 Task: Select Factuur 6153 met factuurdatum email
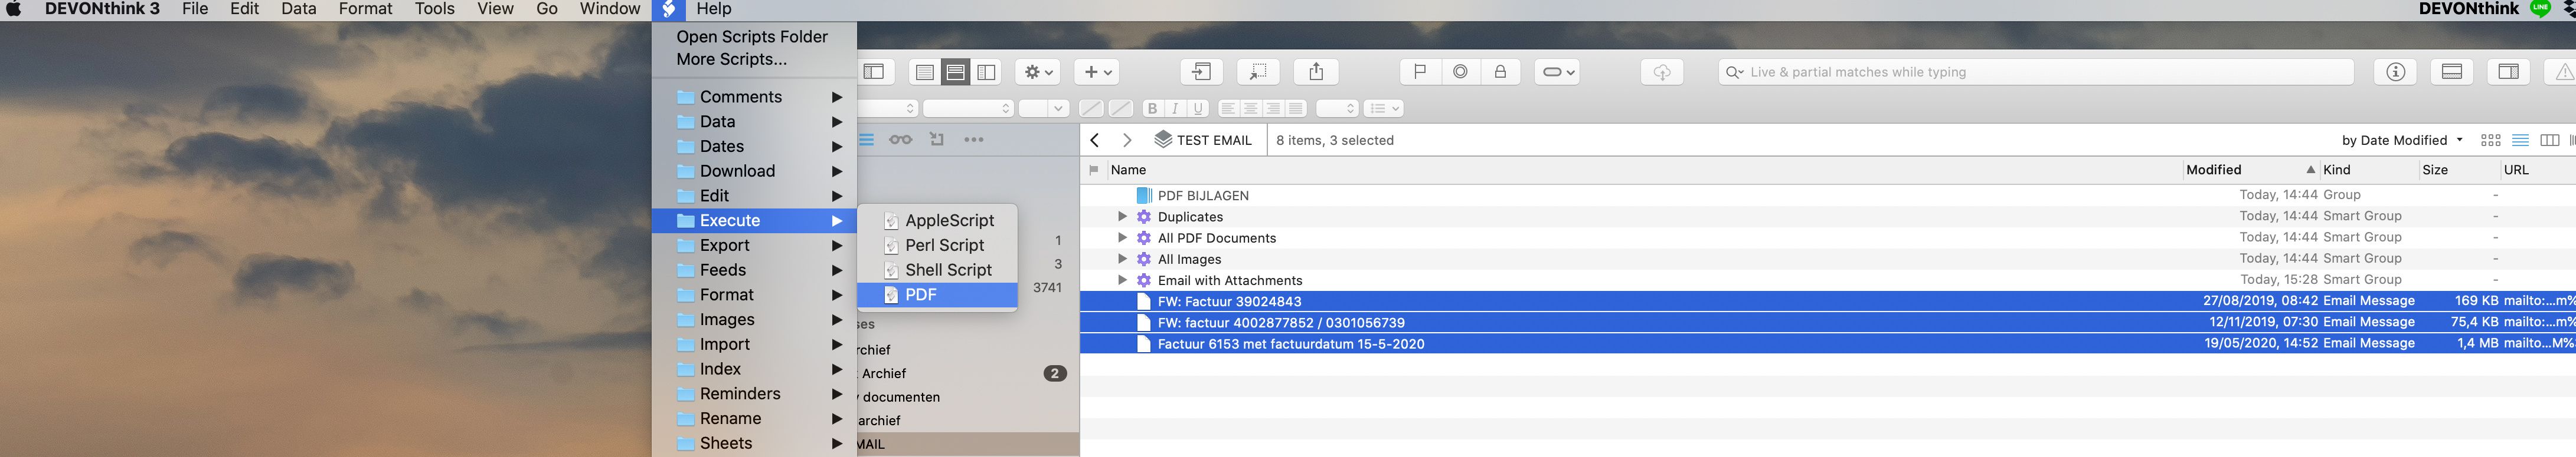[x=1828, y=343]
